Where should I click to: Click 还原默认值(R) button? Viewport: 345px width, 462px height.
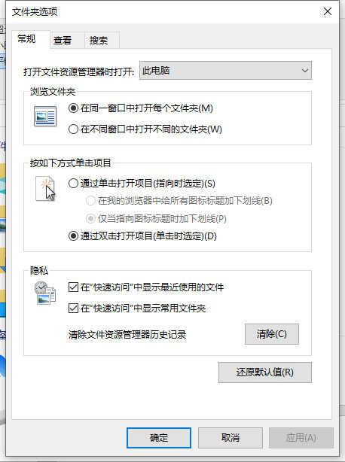265,372
